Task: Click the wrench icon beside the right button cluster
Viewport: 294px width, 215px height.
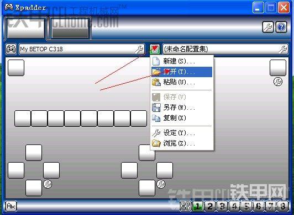Action: [x=161, y=184]
